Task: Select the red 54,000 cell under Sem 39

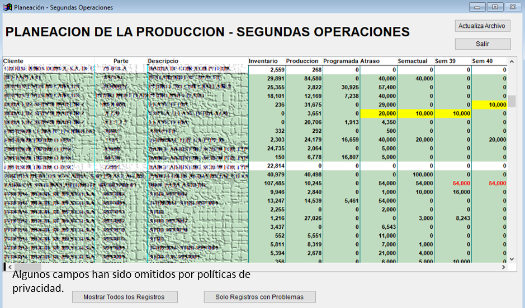Action: 452,184
